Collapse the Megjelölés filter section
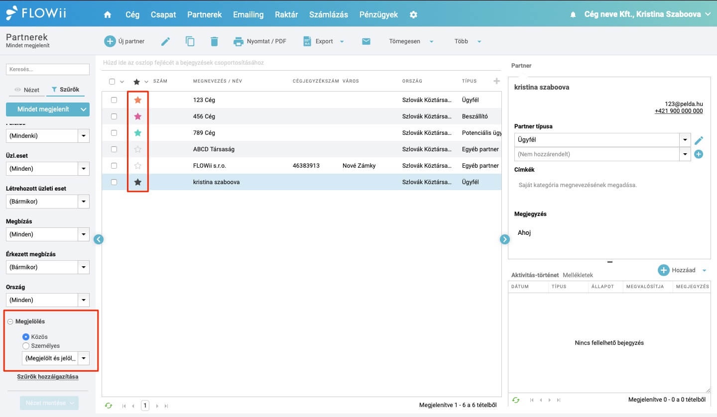 coord(10,322)
